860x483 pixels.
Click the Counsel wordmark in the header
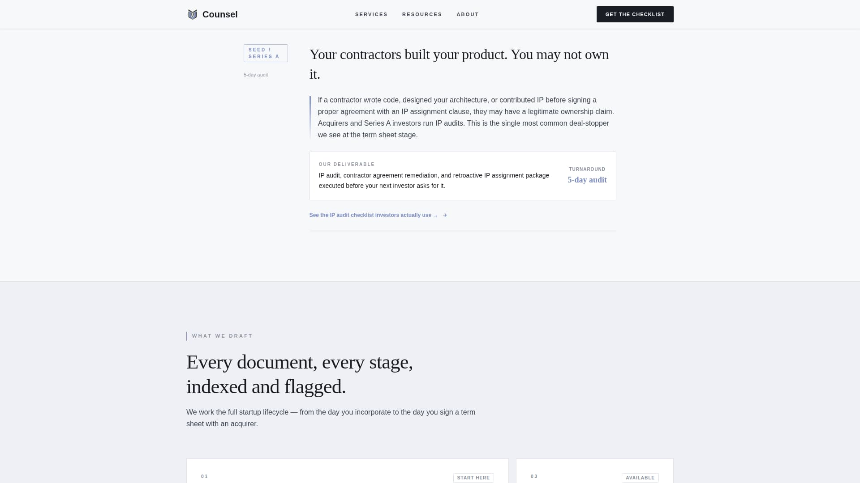click(220, 14)
